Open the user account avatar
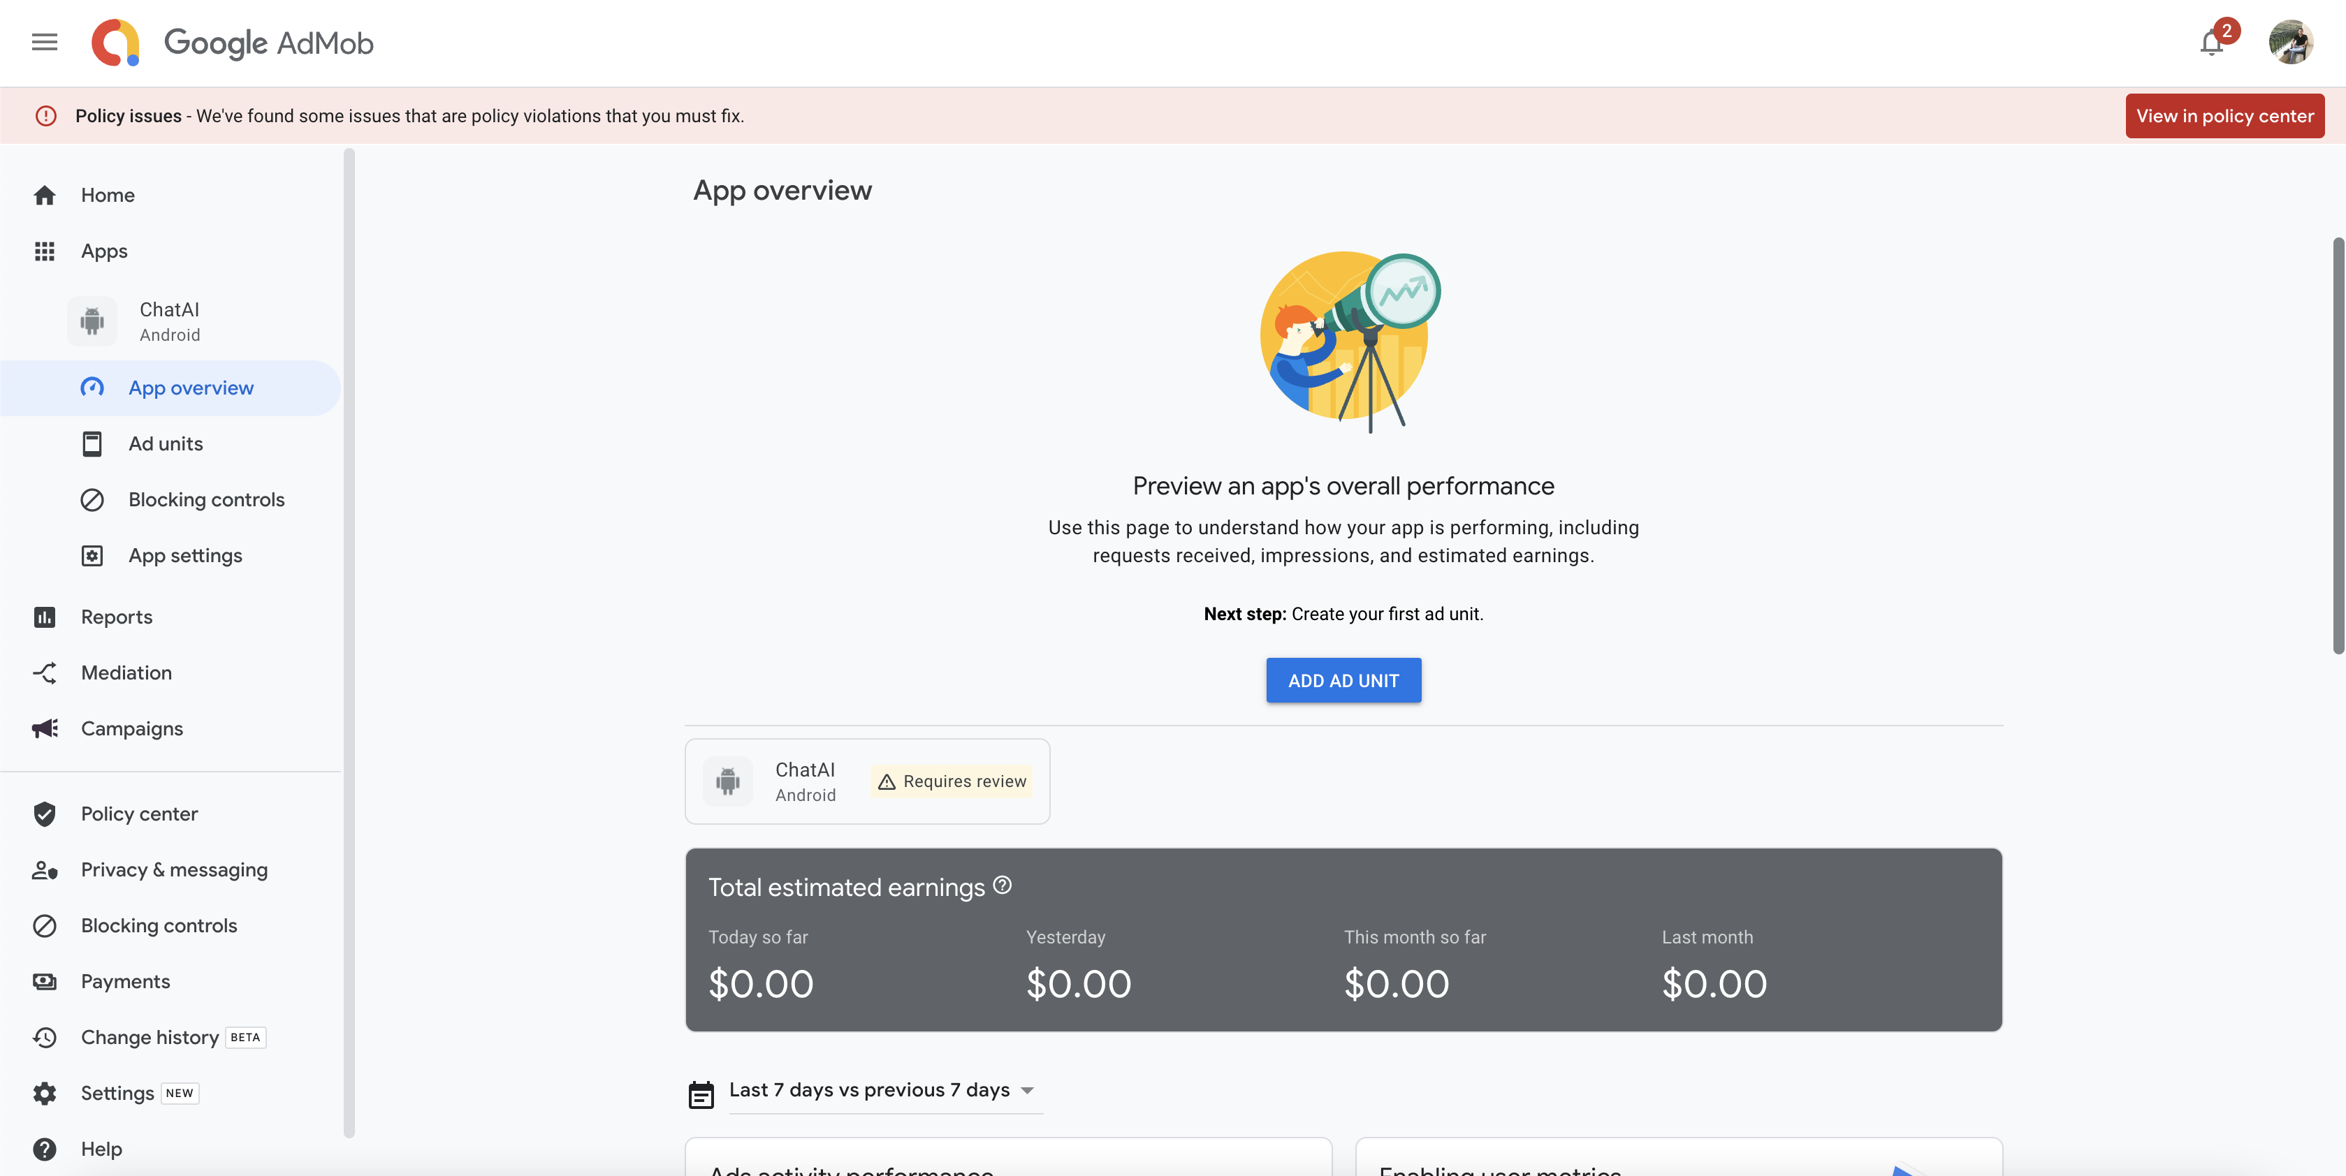The image size is (2346, 1176). click(2292, 43)
